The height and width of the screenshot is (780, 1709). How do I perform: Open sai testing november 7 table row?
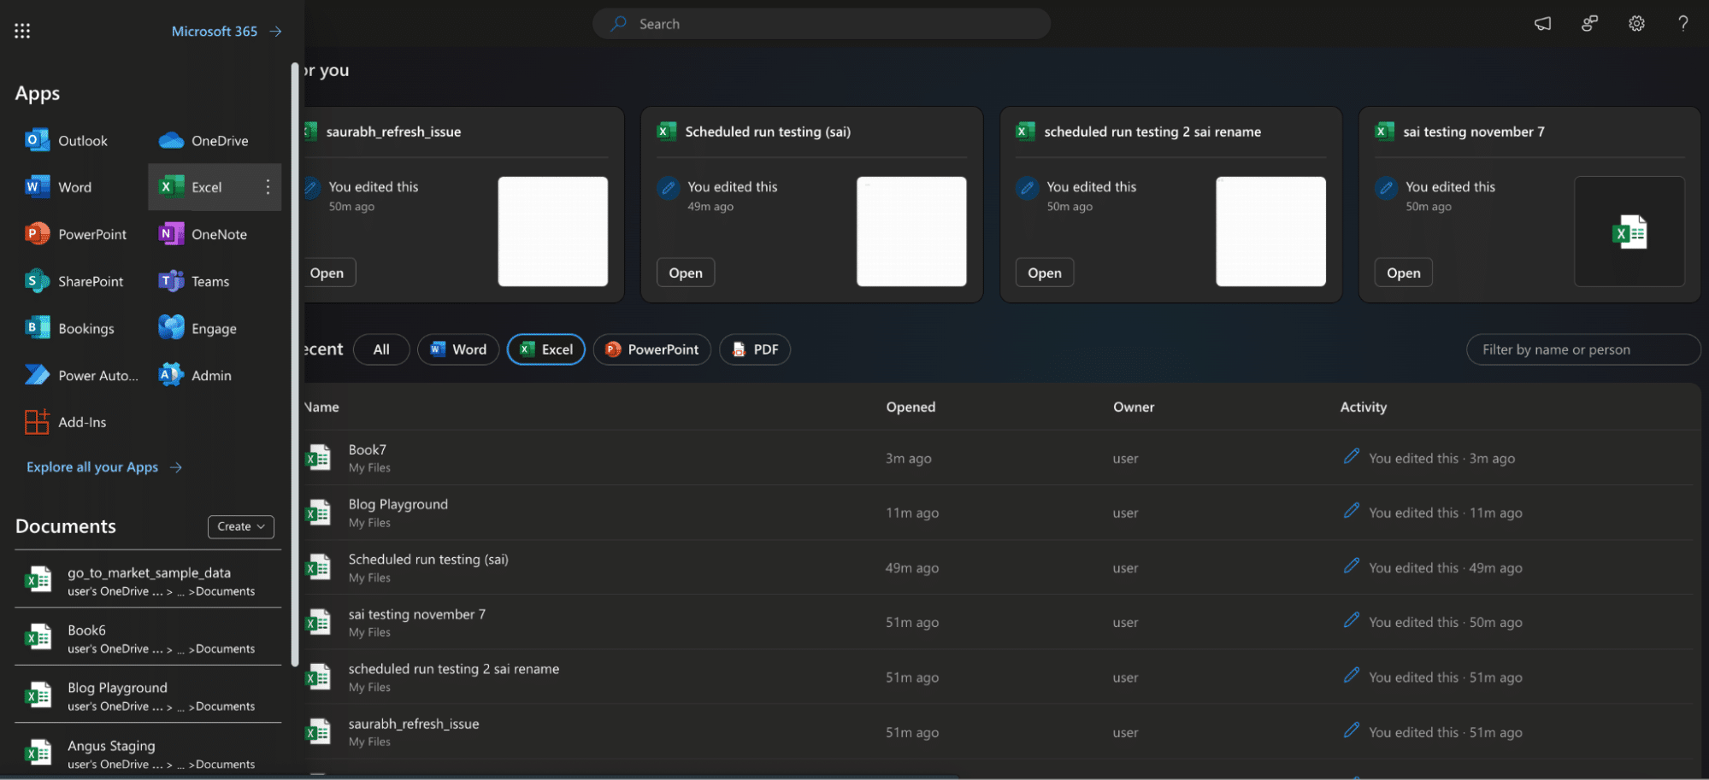pos(999,622)
